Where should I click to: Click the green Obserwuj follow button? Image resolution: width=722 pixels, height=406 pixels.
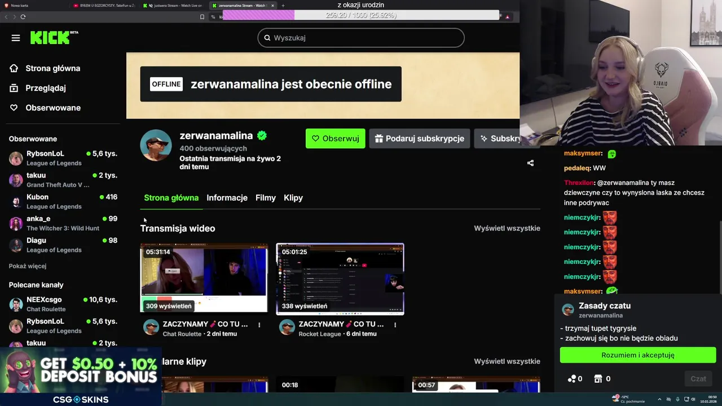[x=335, y=139]
